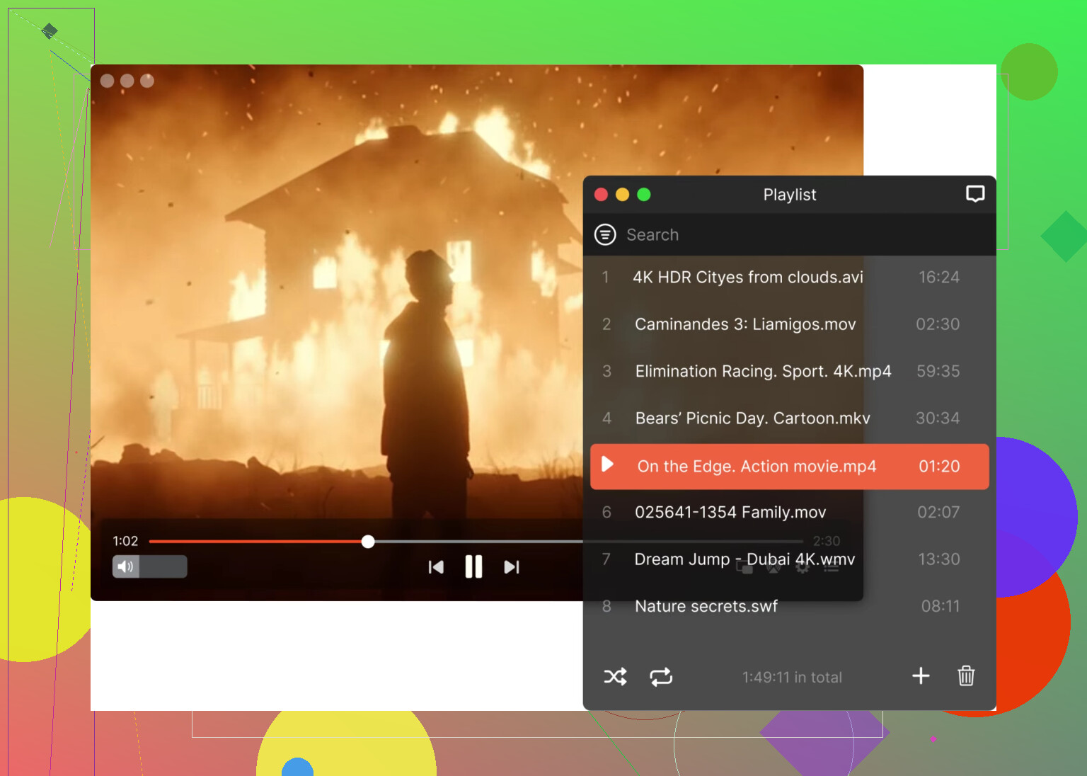Select Caminandes 3: Liamigos.mov
This screenshot has height=776, width=1087.
pos(744,324)
